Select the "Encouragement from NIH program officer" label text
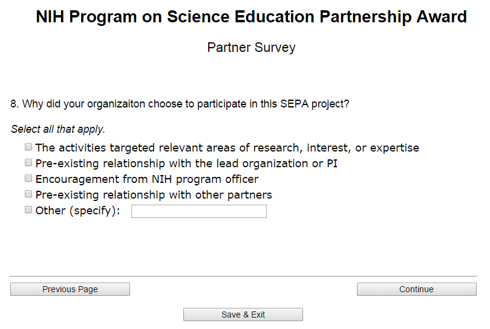 [147, 179]
